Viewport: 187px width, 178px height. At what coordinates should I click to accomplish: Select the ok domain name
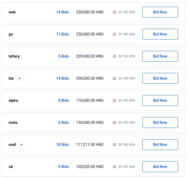11,167
